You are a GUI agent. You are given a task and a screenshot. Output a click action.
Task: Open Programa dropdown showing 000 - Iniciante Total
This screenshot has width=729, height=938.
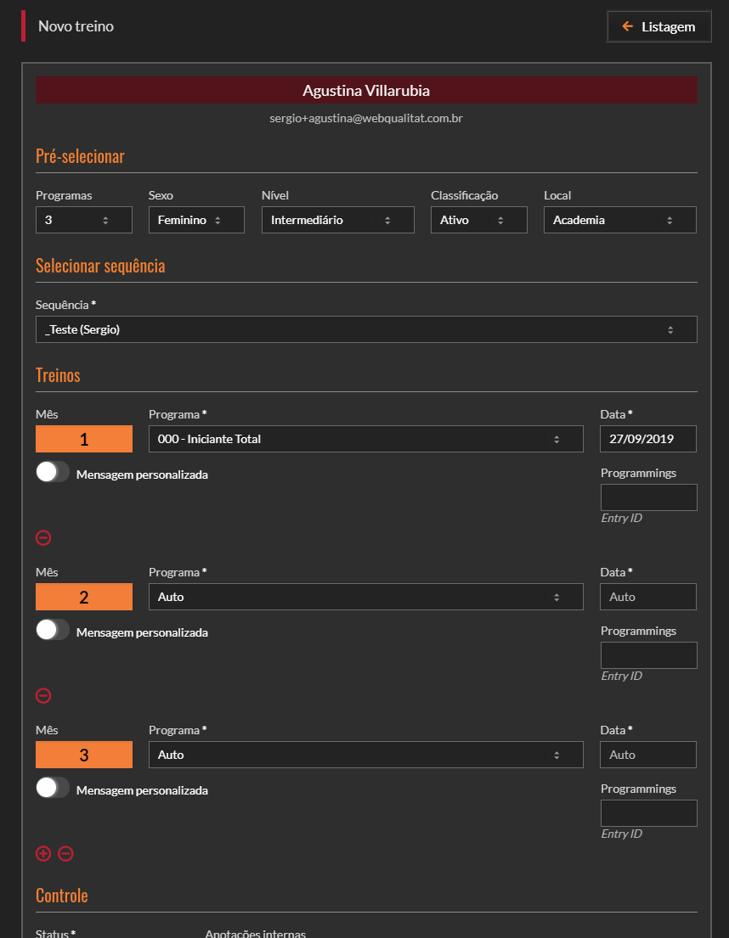(x=365, y=439)
